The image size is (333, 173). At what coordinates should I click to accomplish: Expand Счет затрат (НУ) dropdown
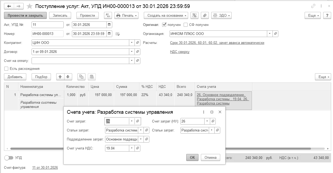pyautogui.click(x=207, y=121)
